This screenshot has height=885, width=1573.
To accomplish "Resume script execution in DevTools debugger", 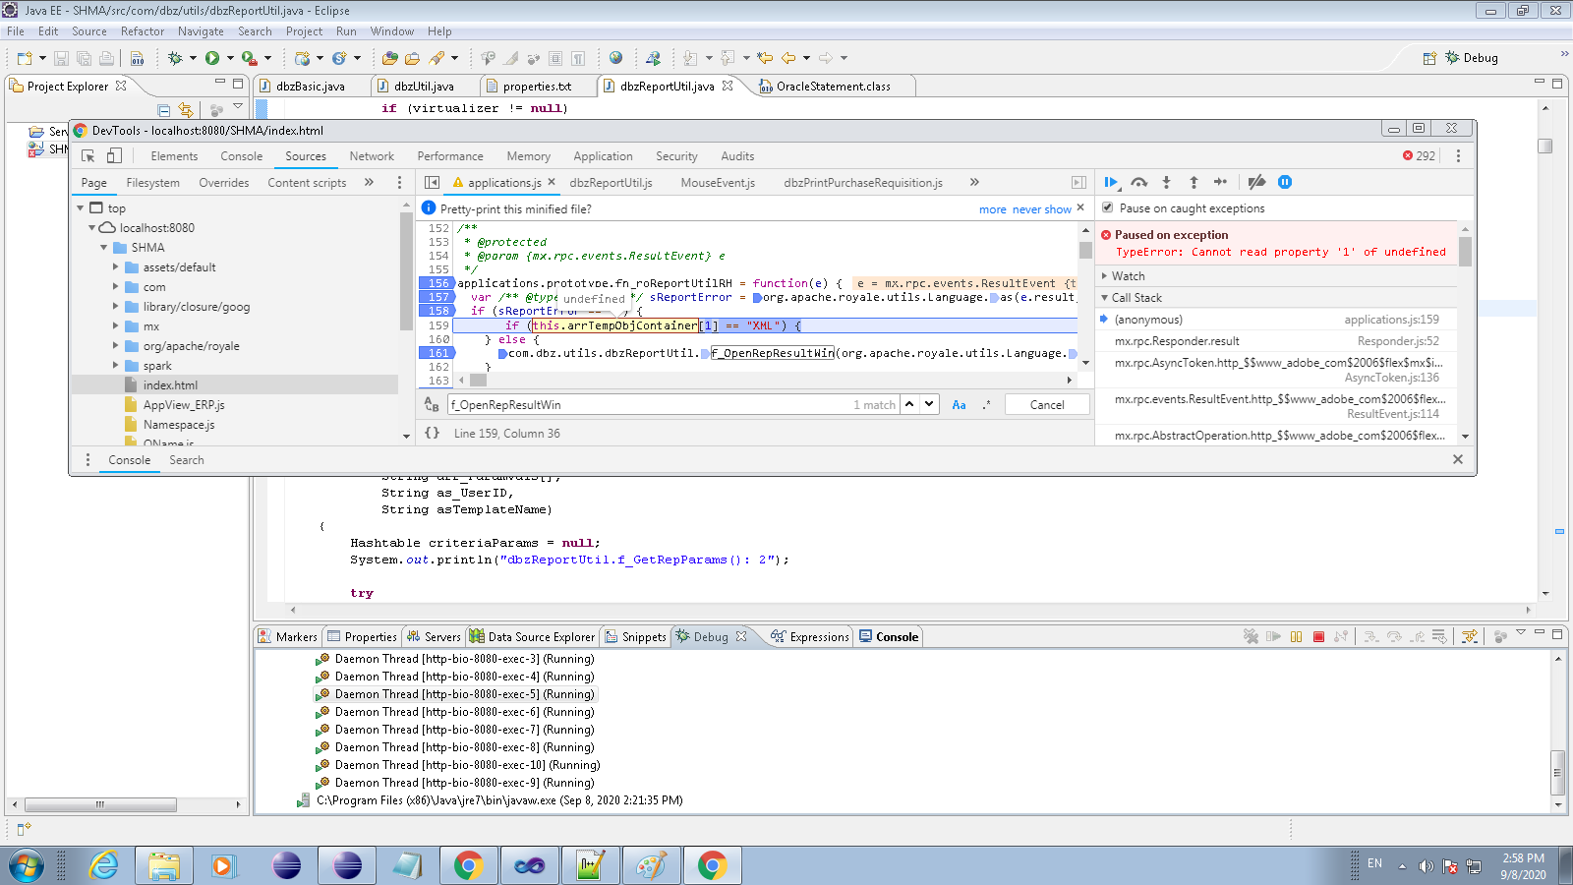I will pos(1111,182).
